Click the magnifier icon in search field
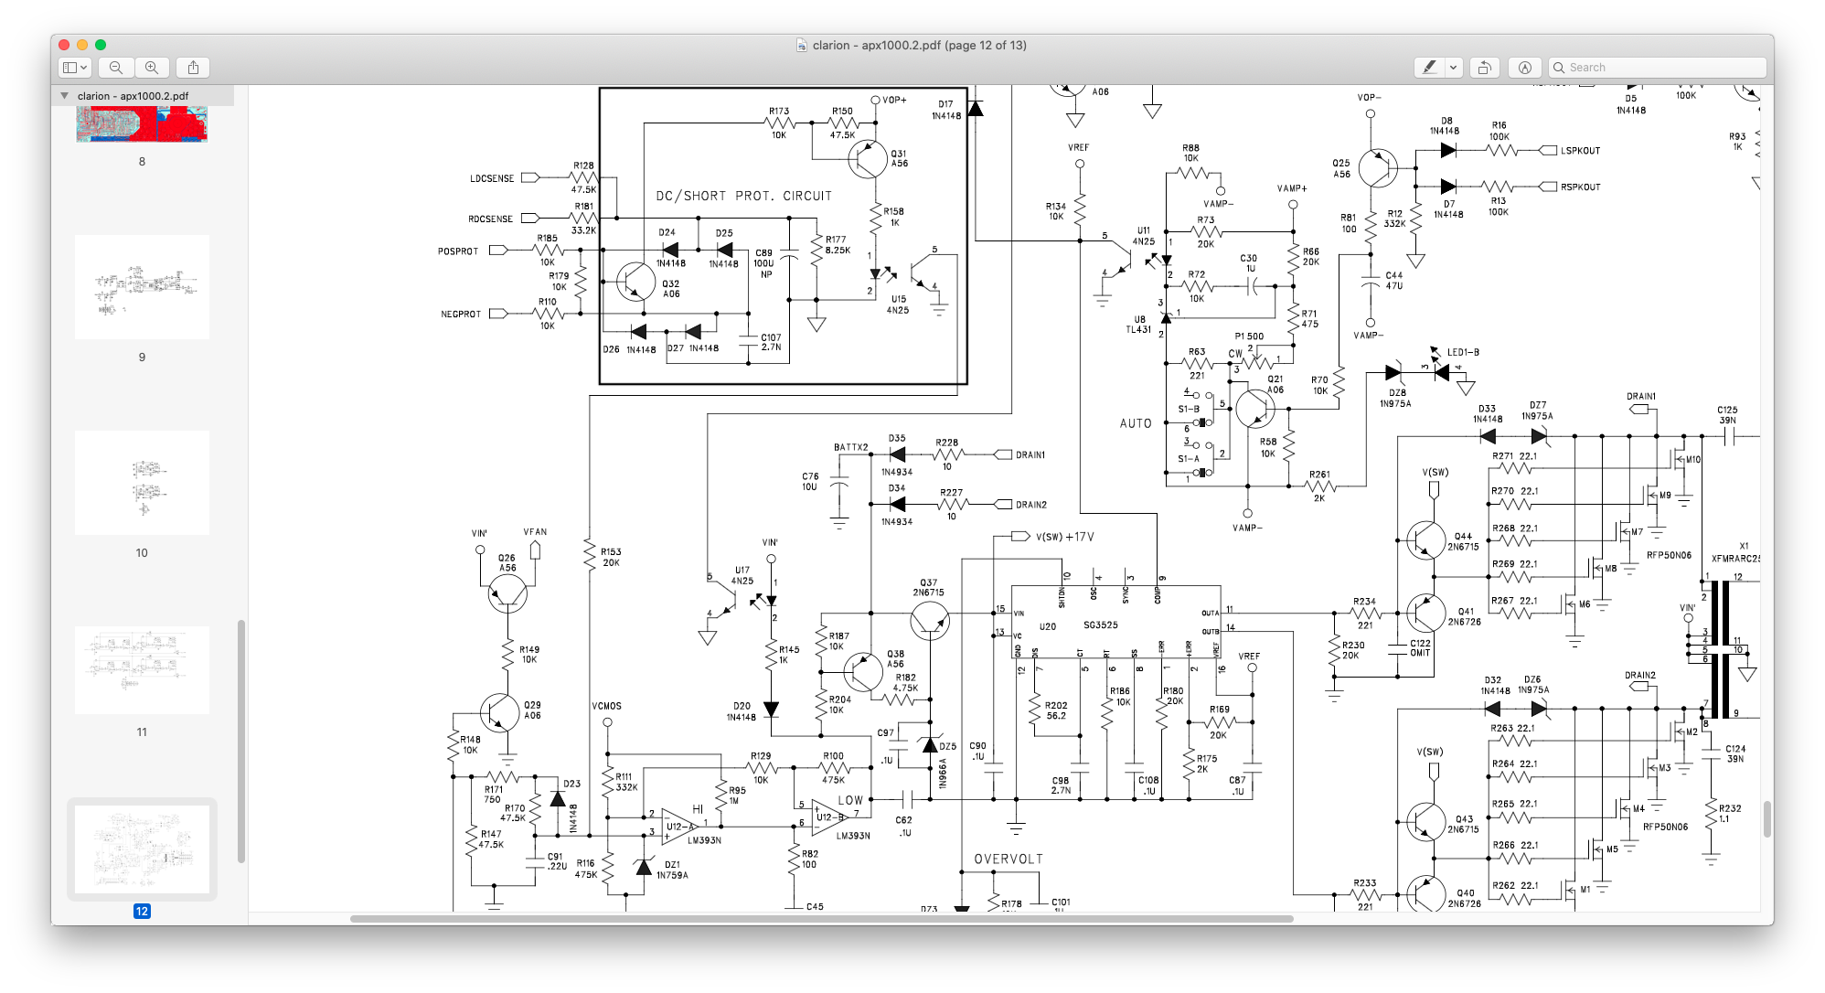 pos(1559,68)
